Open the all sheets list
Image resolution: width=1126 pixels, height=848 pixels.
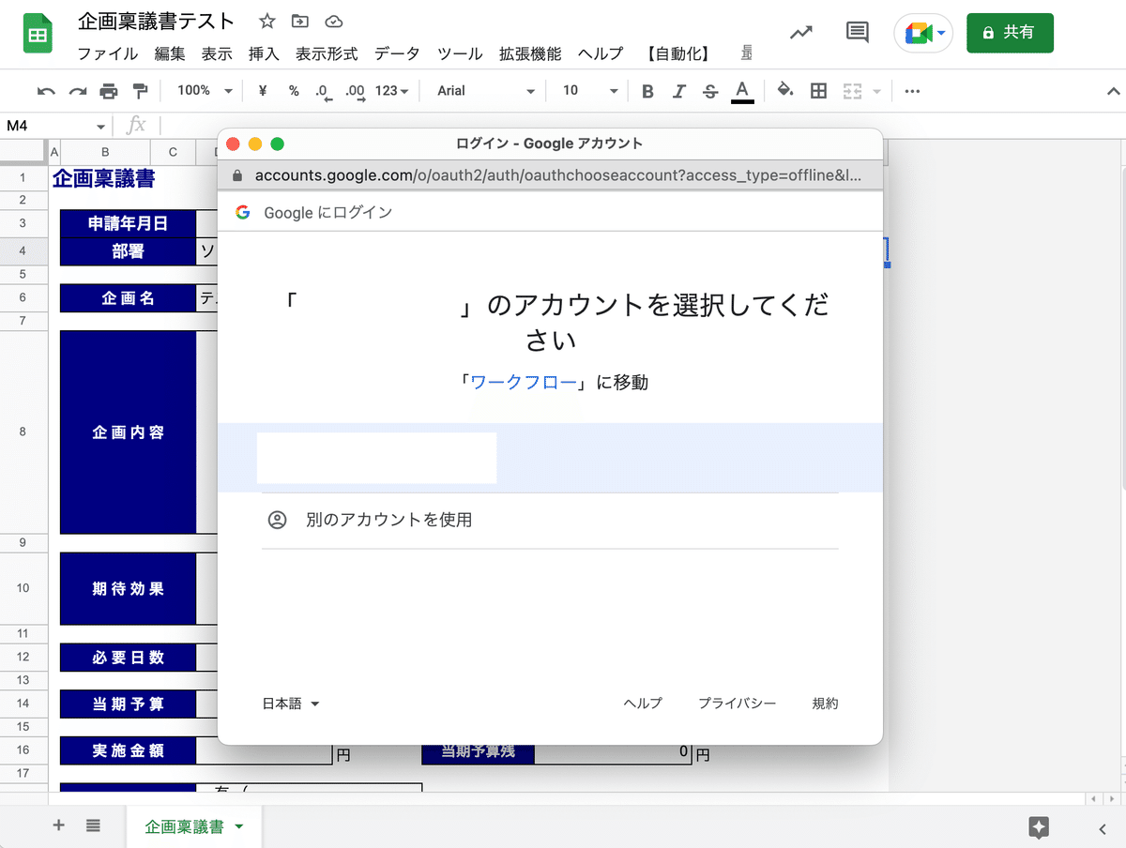tap(93, 825)
